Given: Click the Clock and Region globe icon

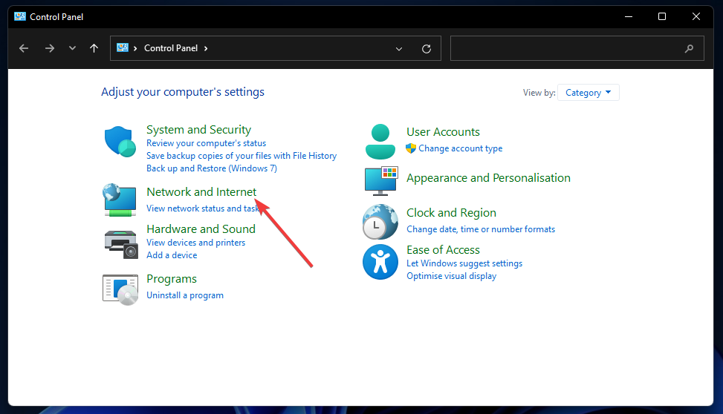Looking at the screenshot, I should point(380,221).
